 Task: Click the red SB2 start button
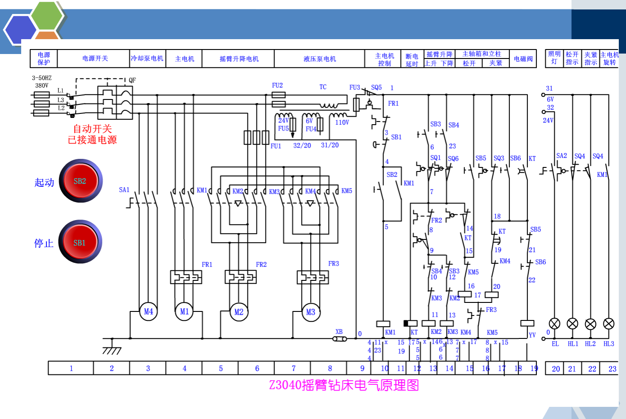pyautogui.click(x=81, y=181)
